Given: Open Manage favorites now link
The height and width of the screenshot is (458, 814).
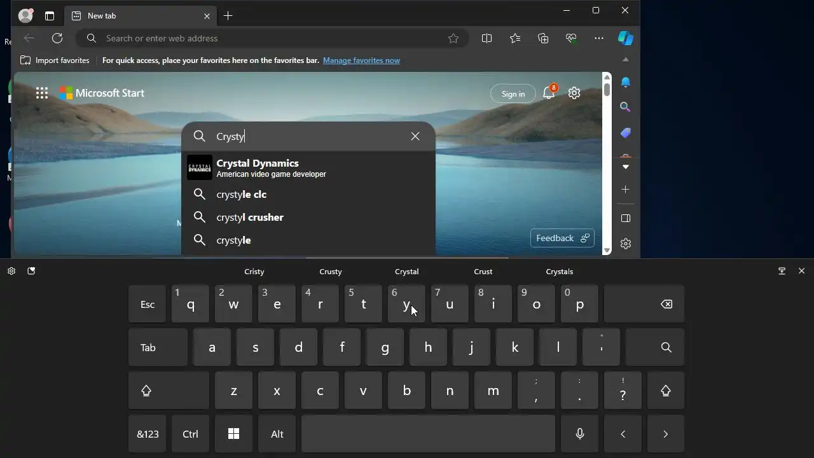Looking at the screenshot, I should click(361, 60).
